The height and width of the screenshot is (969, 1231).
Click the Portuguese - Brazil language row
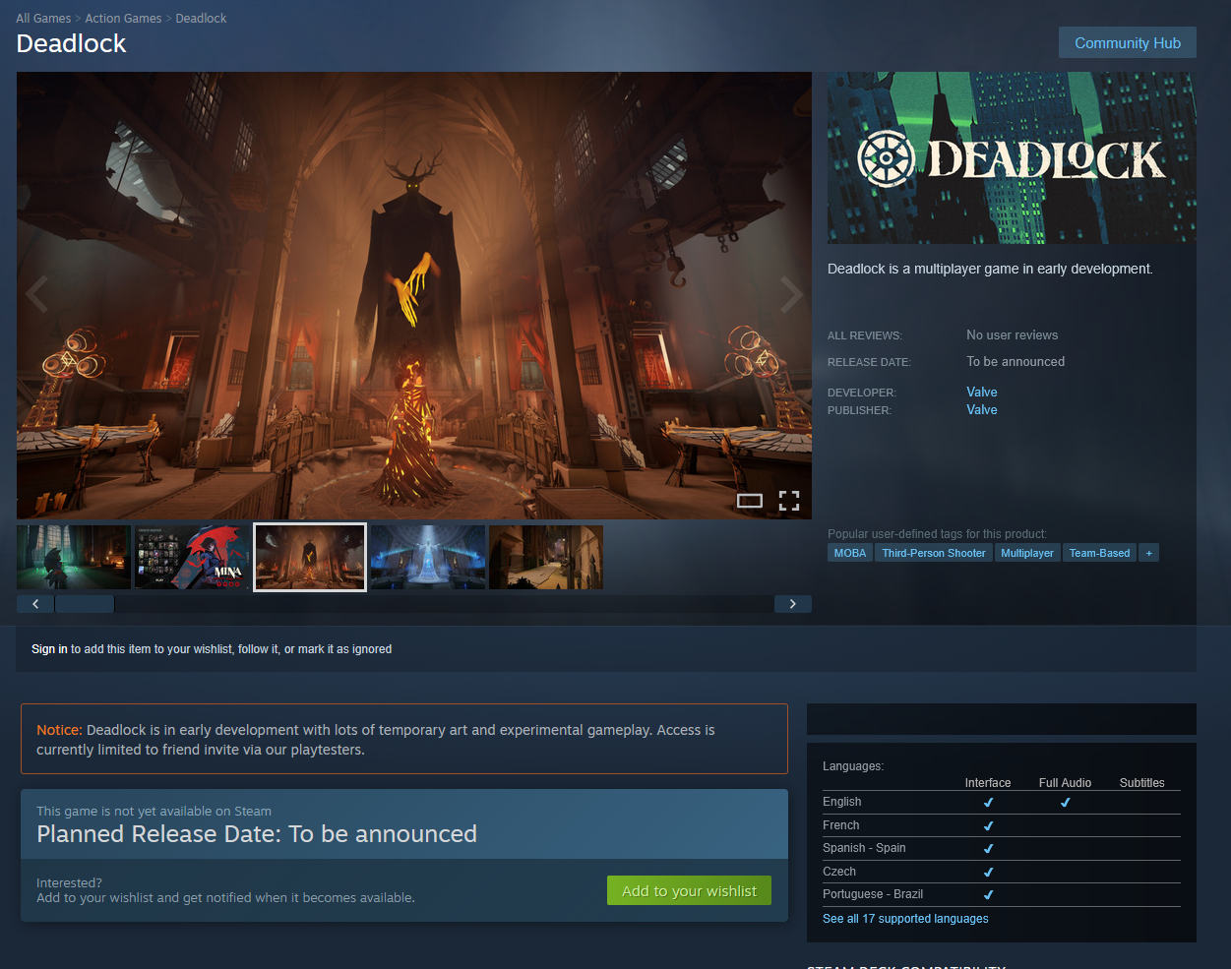1002,894
